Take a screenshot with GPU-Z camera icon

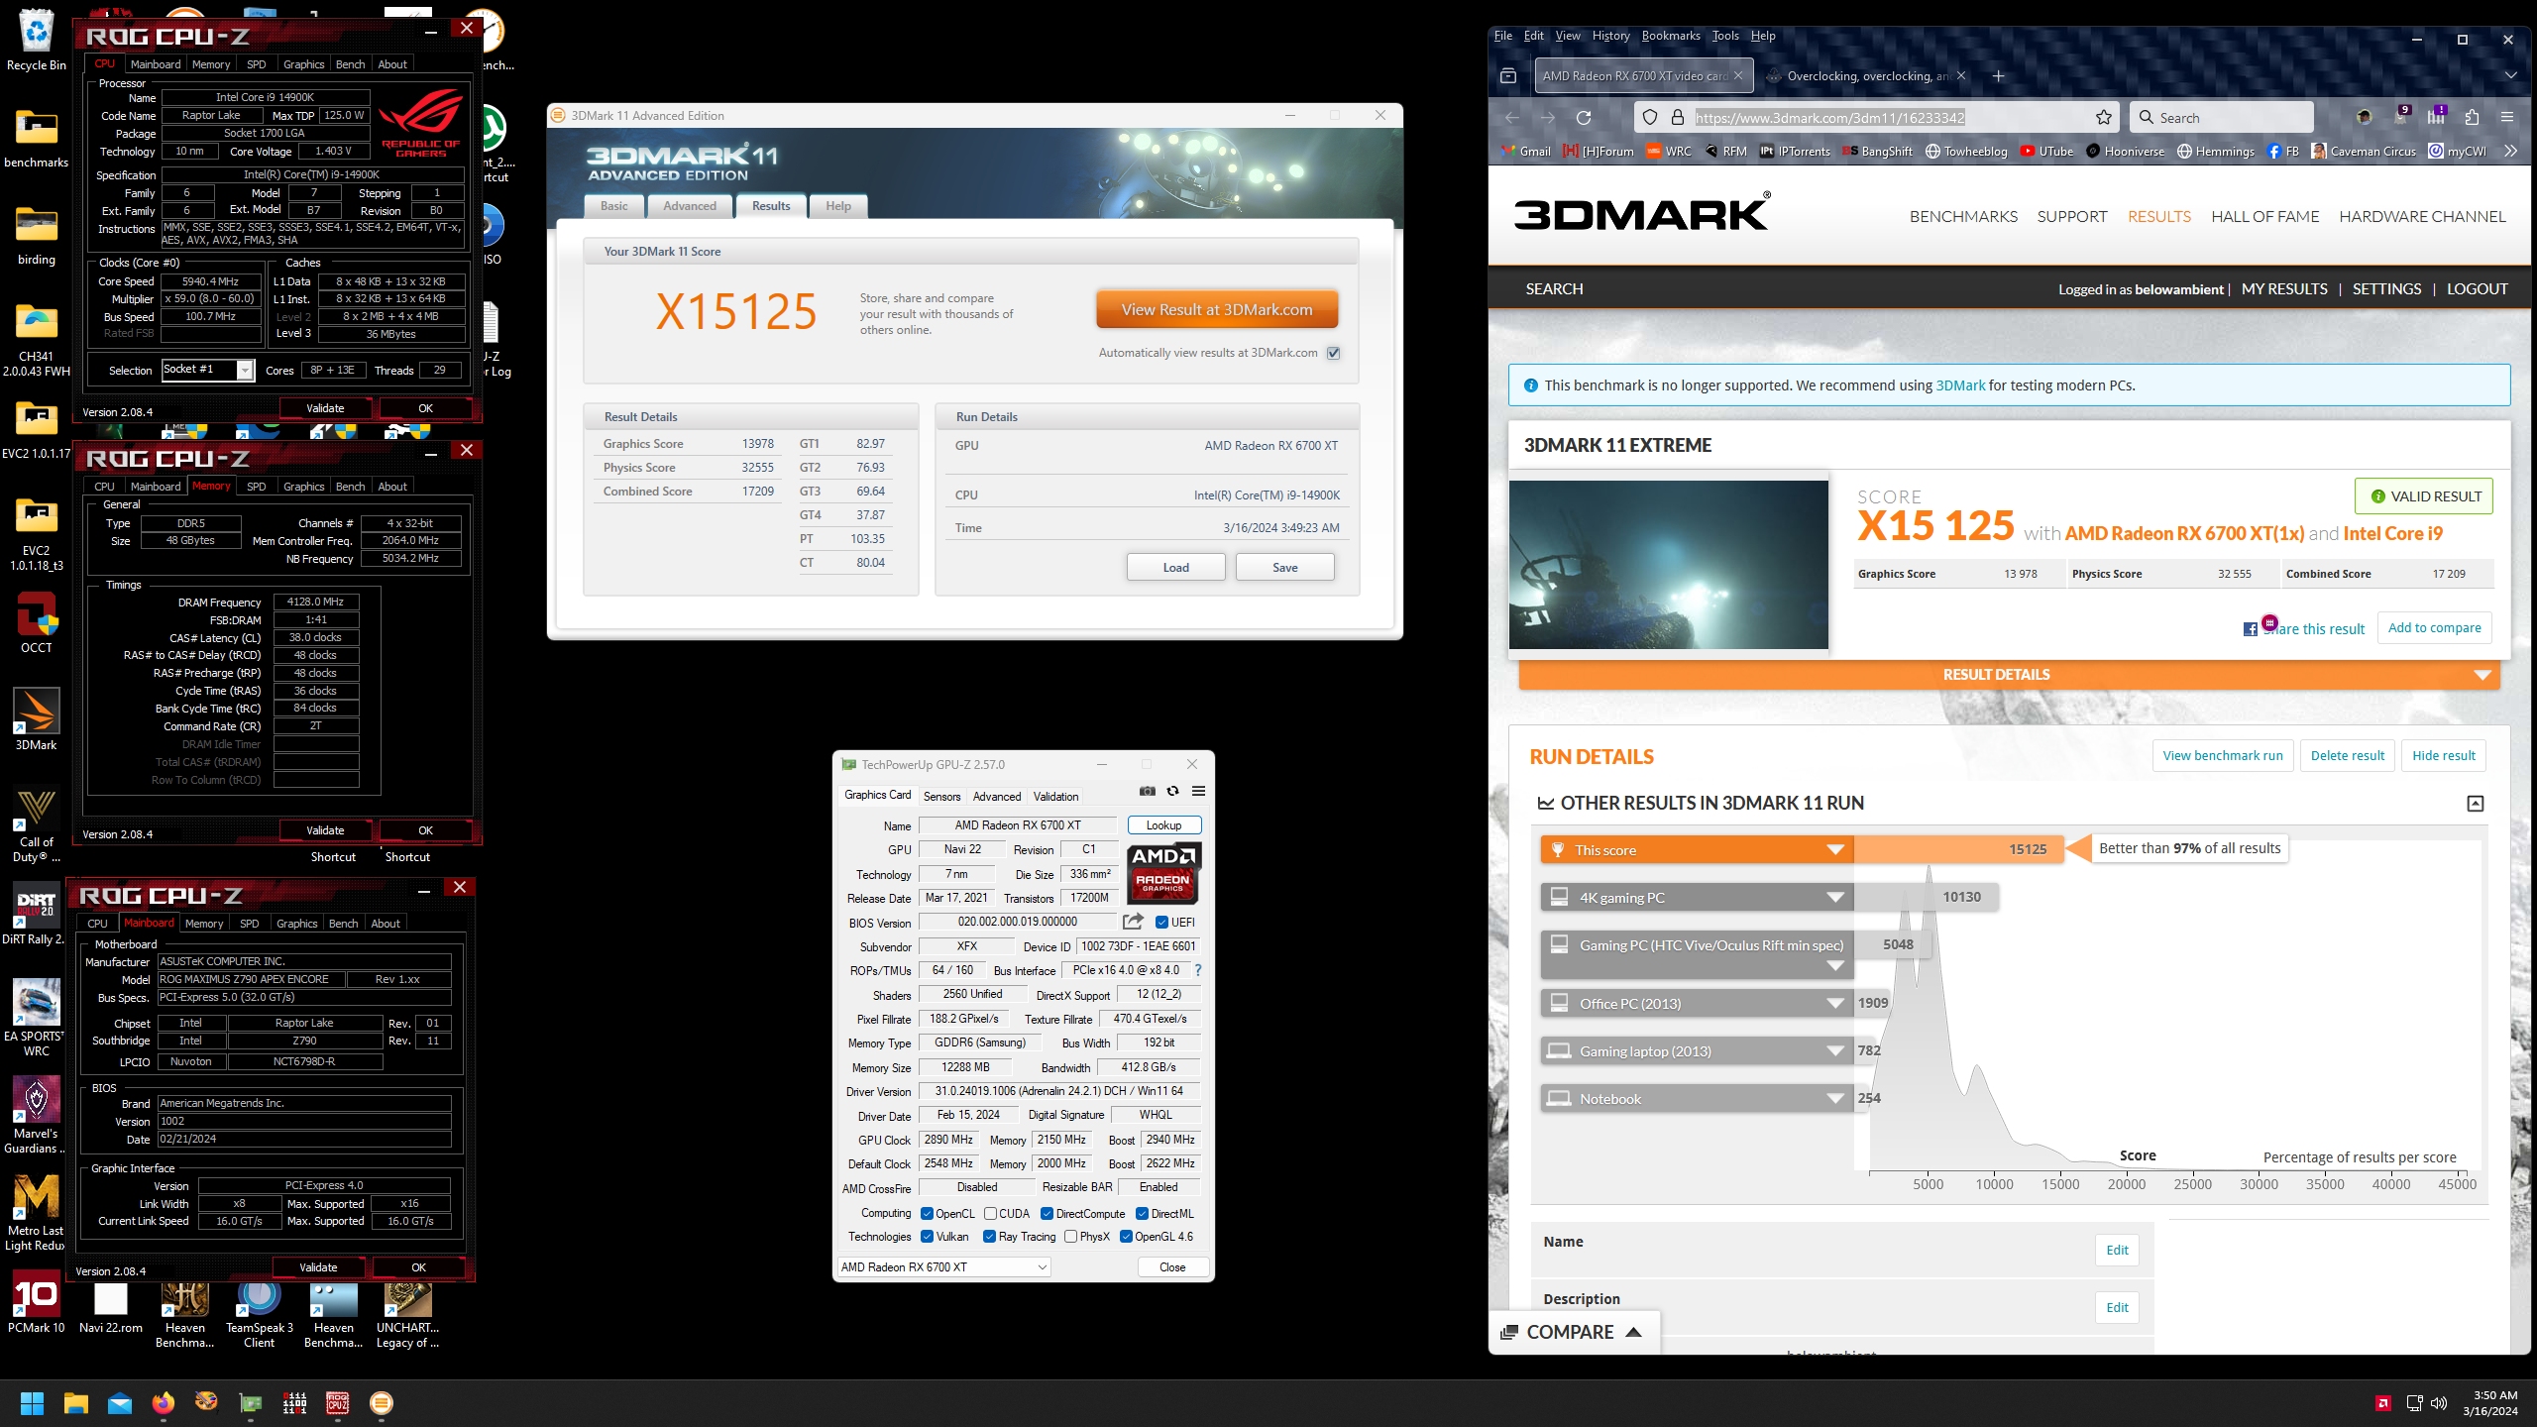tap(1147, 791)
